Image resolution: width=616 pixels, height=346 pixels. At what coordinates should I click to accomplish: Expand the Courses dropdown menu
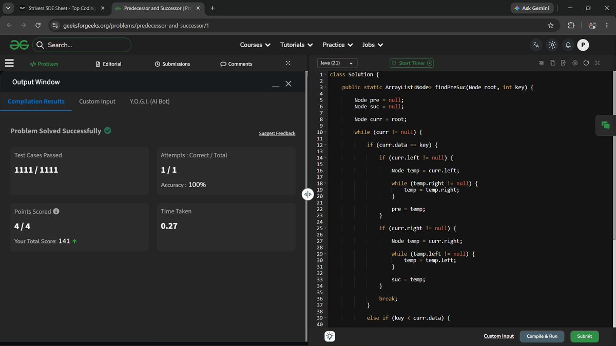coord(255,45)
